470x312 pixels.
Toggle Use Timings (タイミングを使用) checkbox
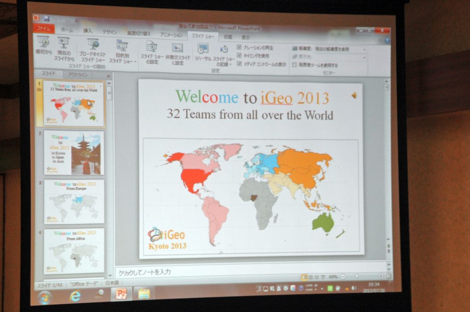pyautogui.click(x=239, y=55)
